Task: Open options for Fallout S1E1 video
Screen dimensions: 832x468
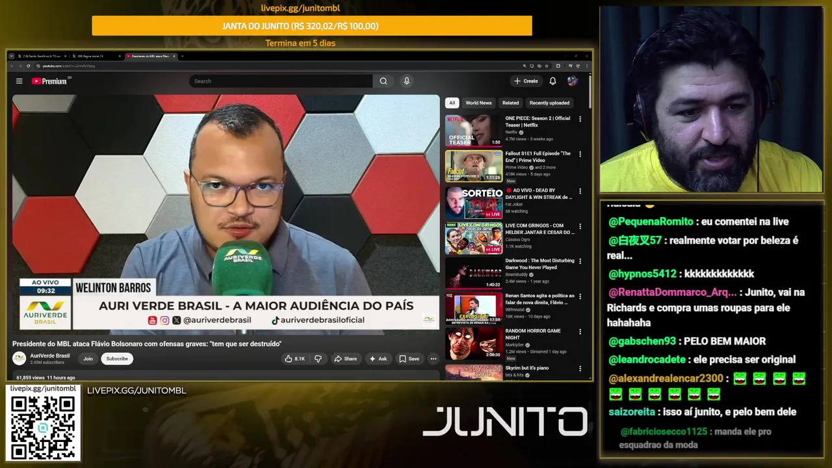Action: click(x=580, y=154)
